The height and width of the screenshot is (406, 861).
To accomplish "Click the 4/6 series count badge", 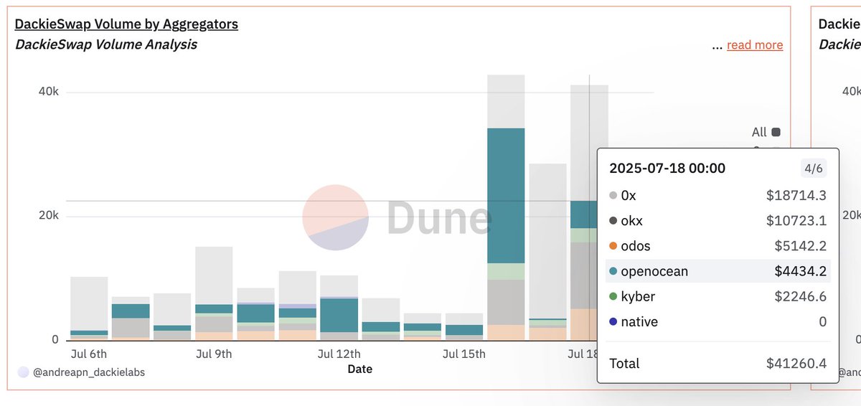I will click(813, 169).
